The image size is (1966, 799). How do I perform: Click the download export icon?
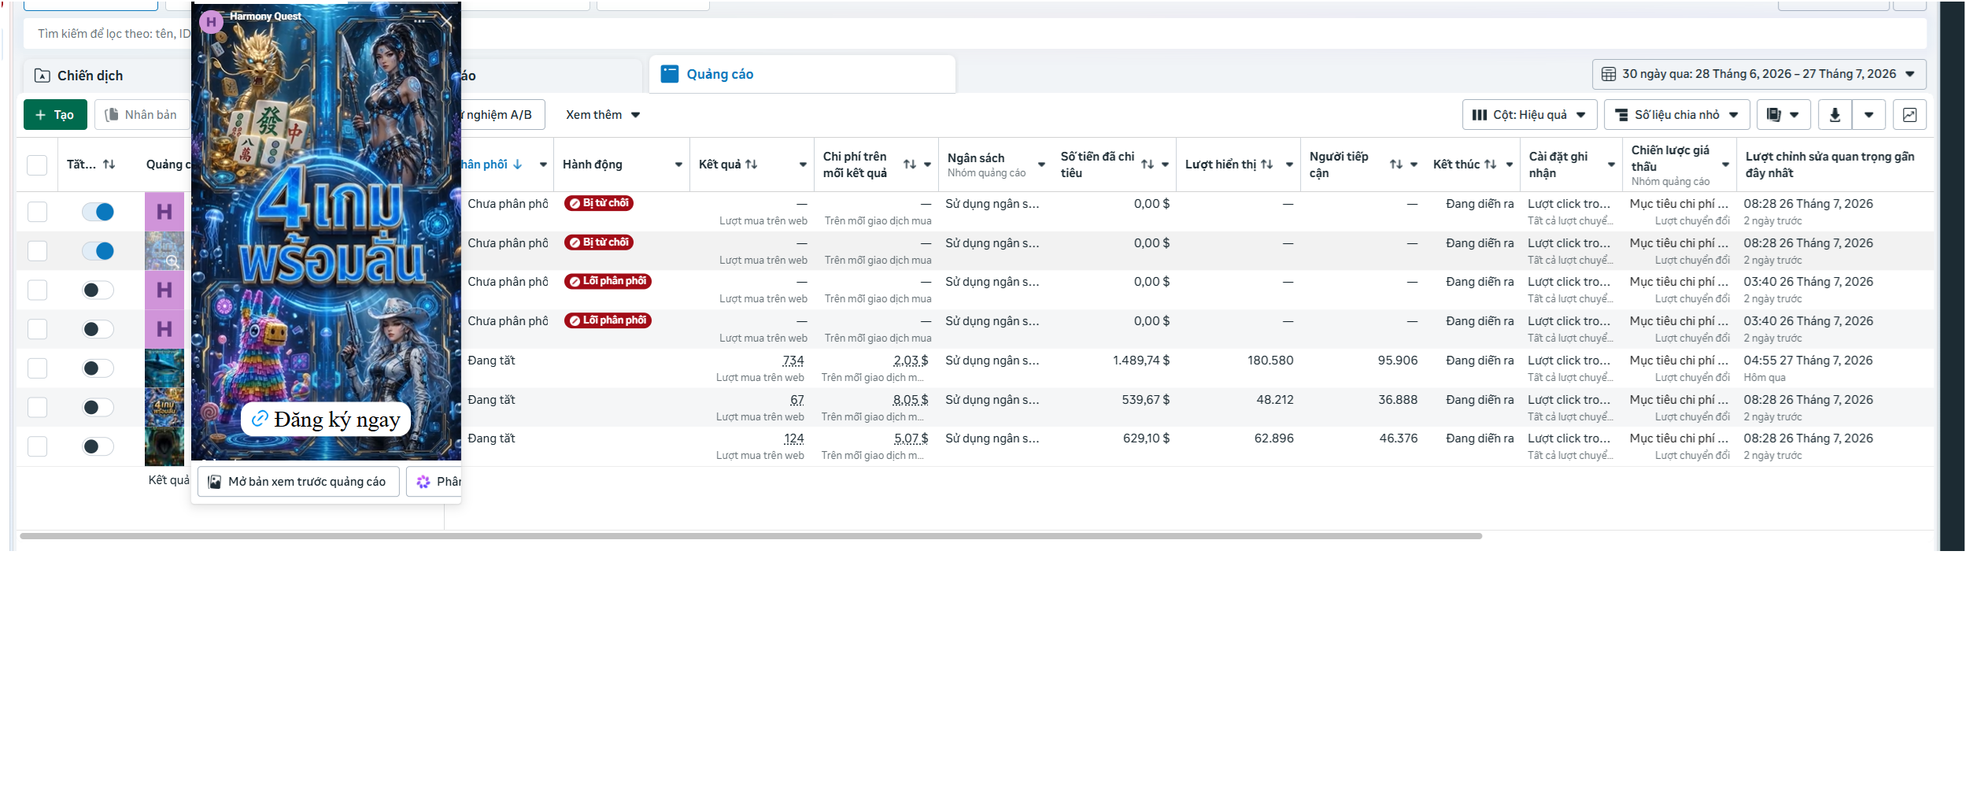1835,115
